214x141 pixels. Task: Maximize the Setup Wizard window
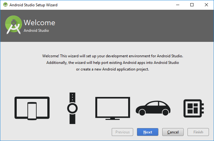pyautogui.click(x=192, y=5)
